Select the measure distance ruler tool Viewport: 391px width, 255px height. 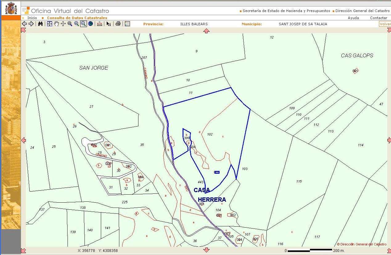pyautogui.click(x=99, y=24)
